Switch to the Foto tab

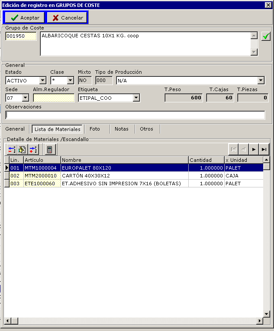(94, 129)
